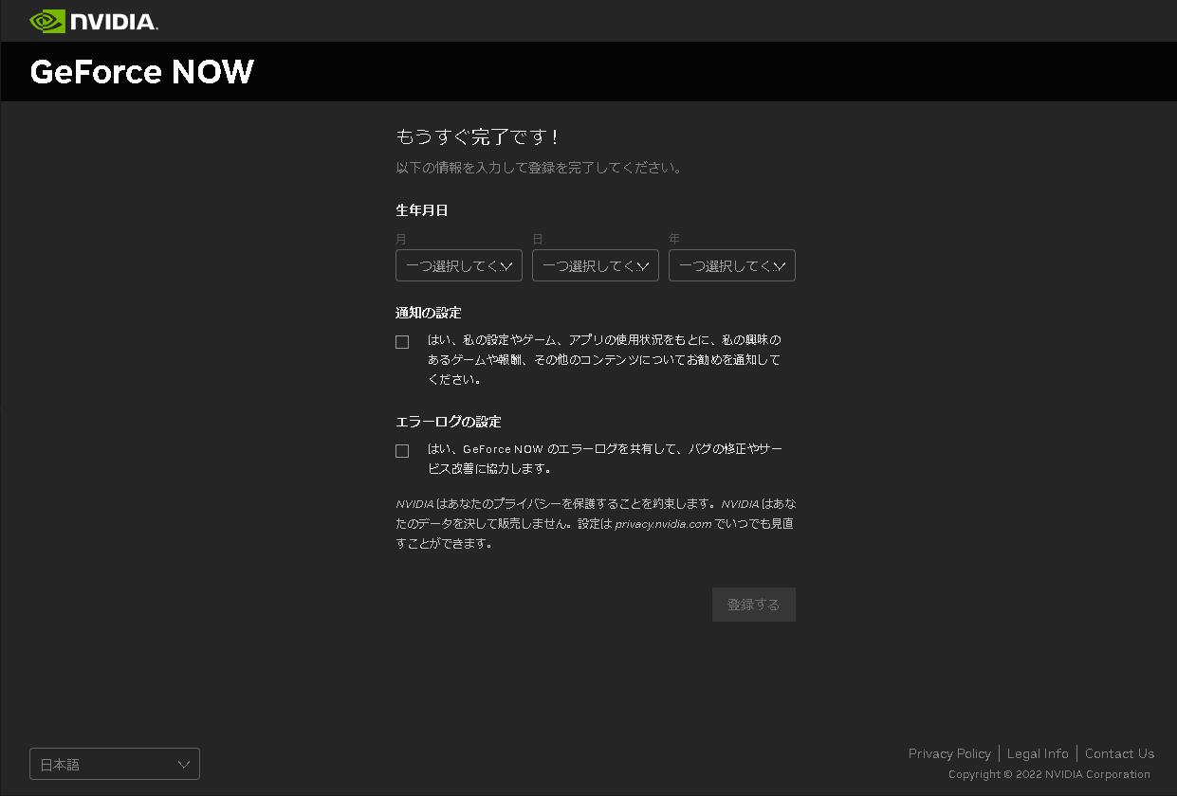Screen dimensions: 1177x796
Task: Click the NVIDIA wordmark in the header
Action: tap(112, 21)
